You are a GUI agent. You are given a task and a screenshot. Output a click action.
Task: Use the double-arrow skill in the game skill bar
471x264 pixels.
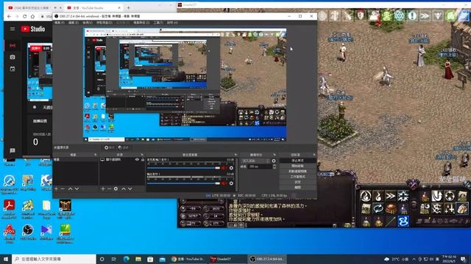click(x=391, y=196)
